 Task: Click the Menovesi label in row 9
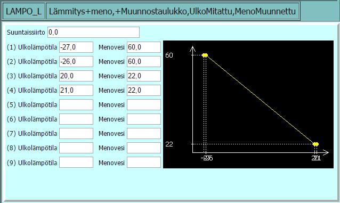click(x=111, y=163)
